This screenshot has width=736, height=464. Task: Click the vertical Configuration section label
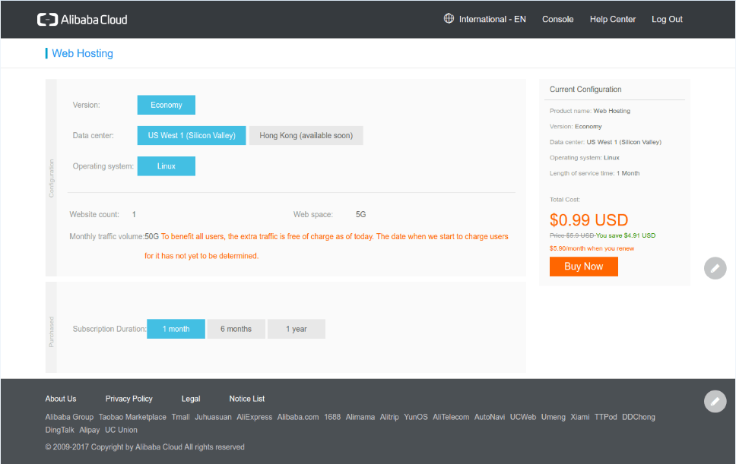click(x=51, y=178)
